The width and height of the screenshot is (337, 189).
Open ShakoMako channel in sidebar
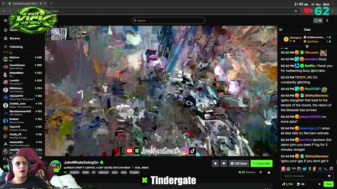[22, 74]
